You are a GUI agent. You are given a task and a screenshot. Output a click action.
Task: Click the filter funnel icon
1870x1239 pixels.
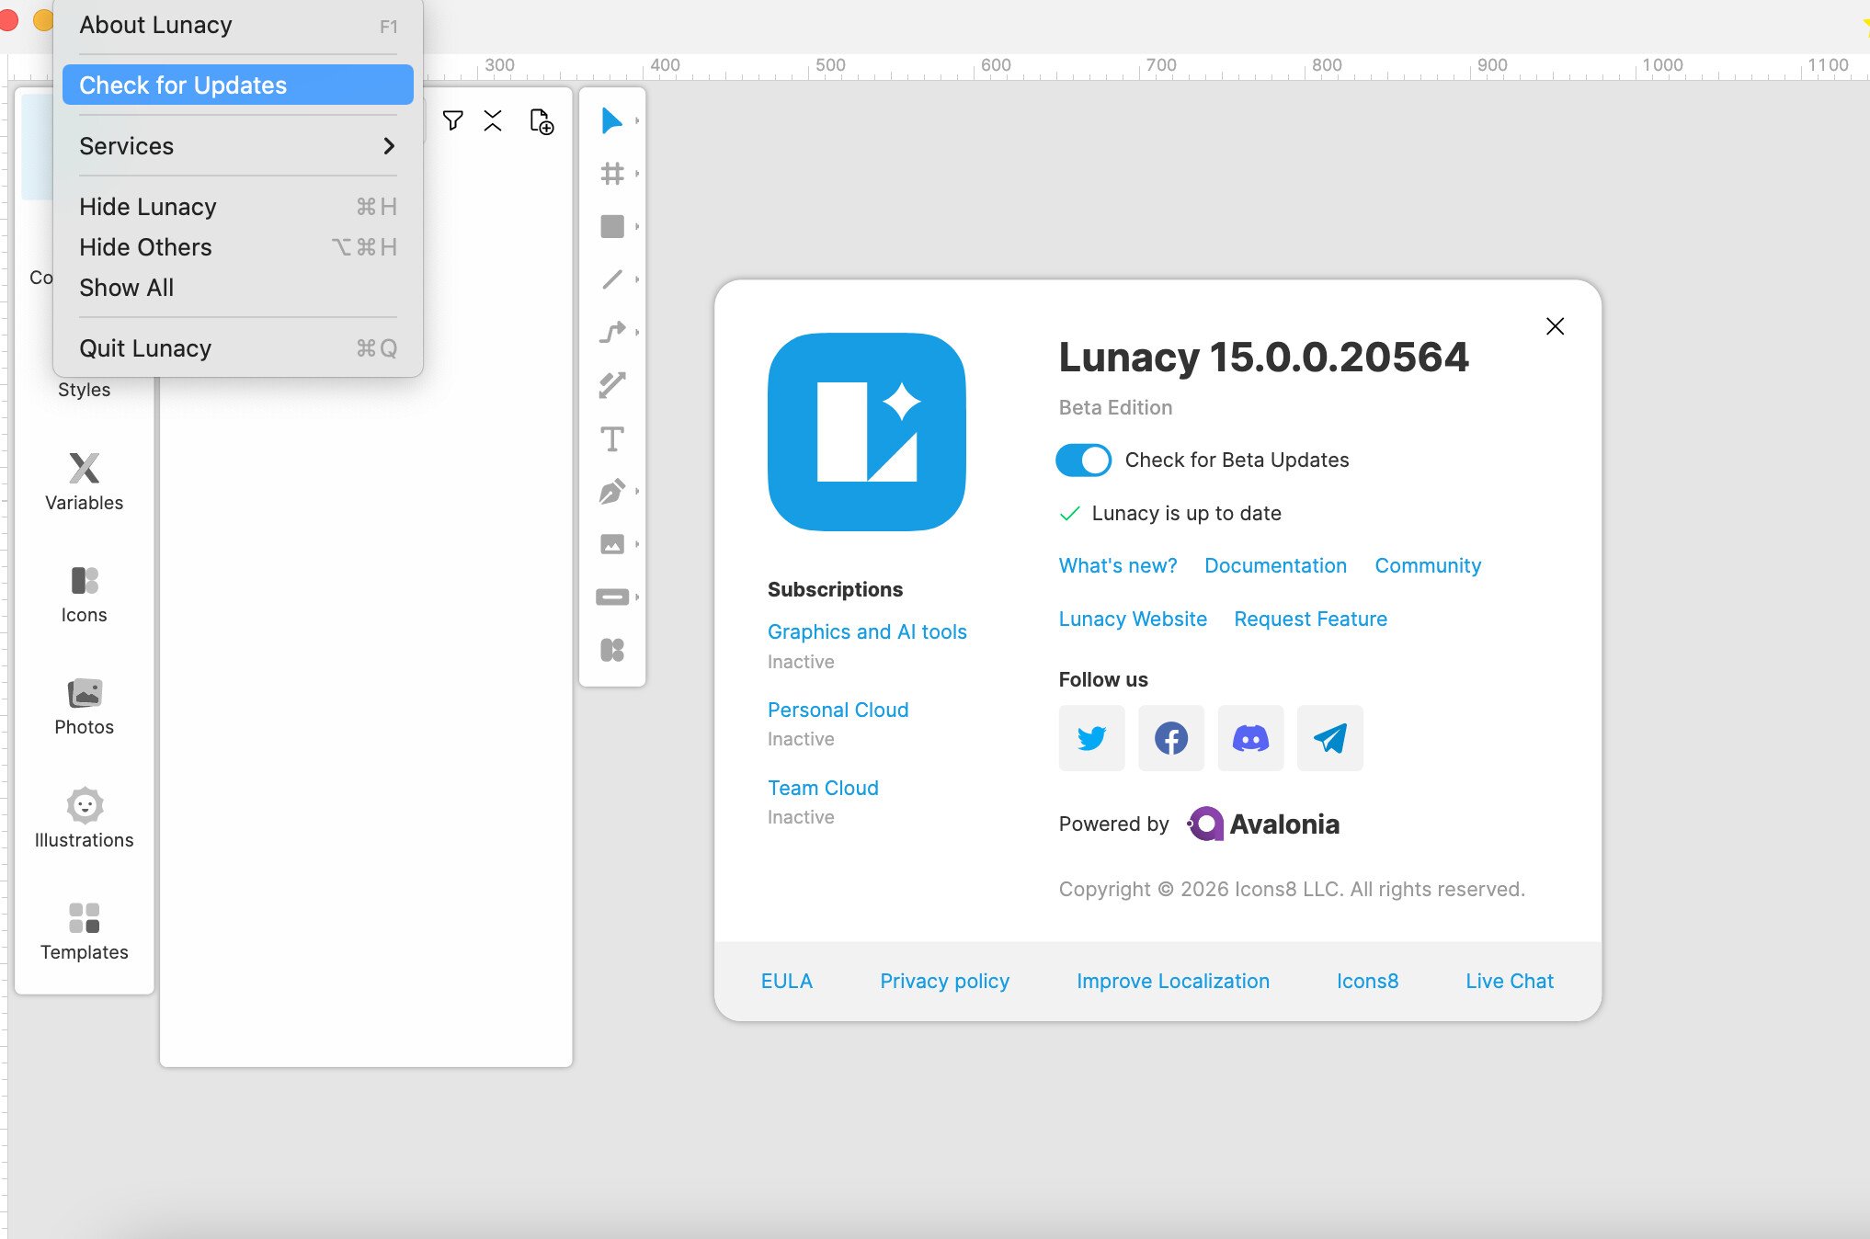click(x=452, y=120)
